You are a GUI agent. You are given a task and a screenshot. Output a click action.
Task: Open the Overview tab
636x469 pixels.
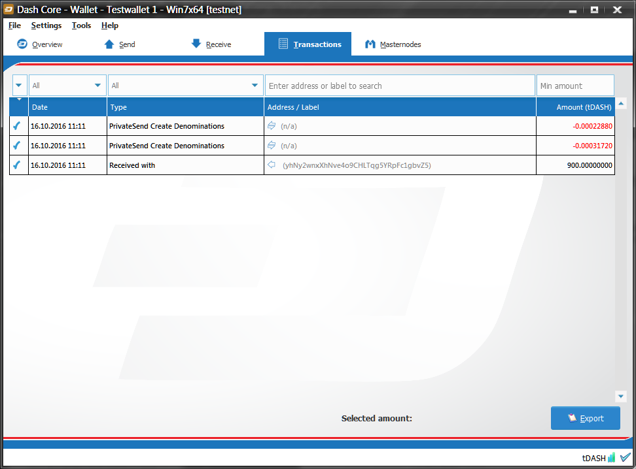[40, 44]
